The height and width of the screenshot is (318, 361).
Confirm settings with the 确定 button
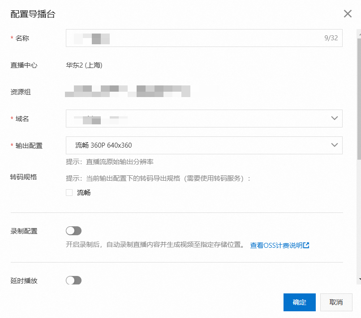click(299, 302)
